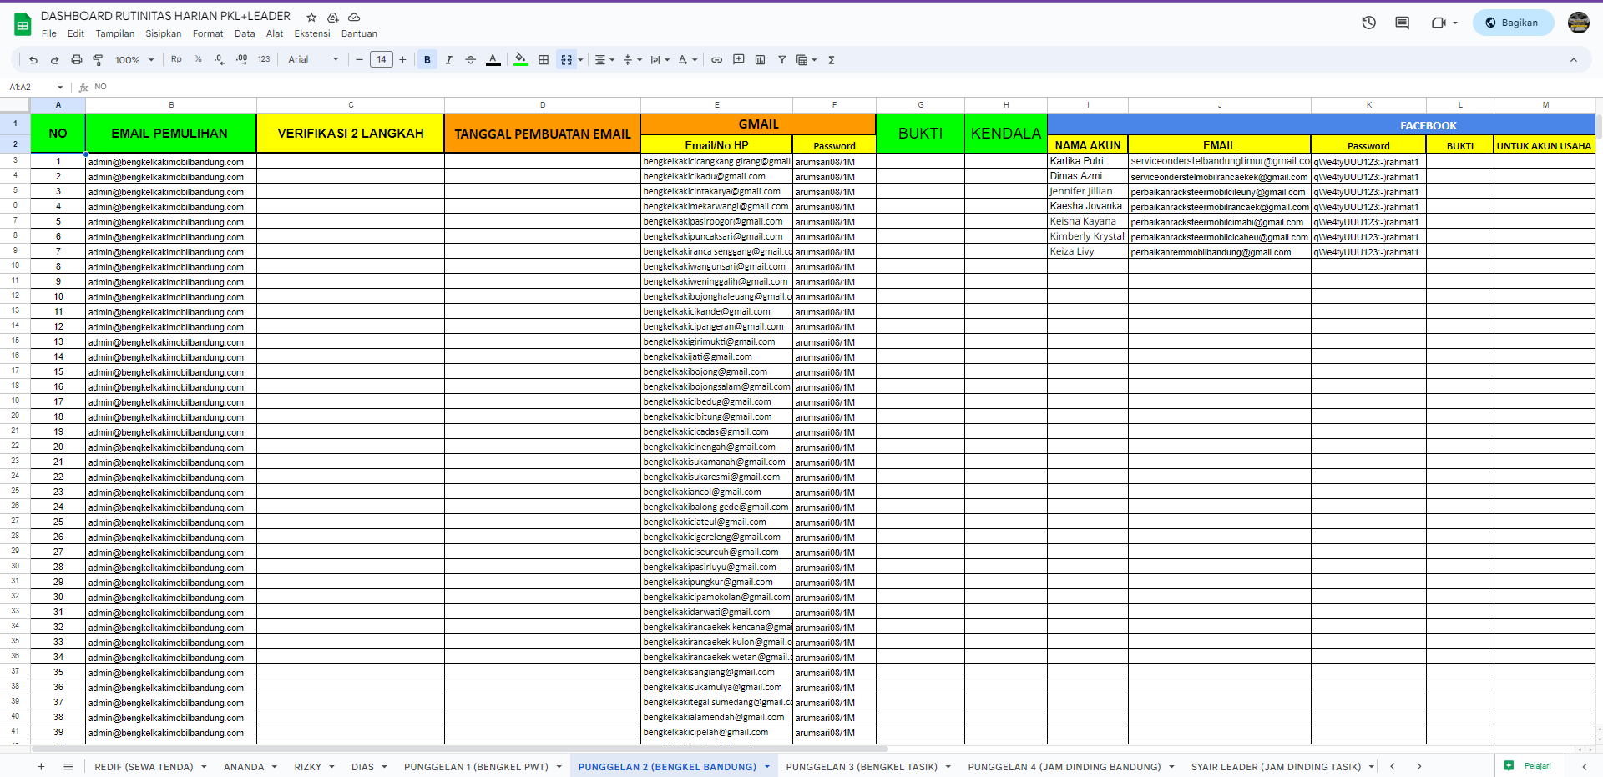The width and height of the screenshot is (1603, 777).
Task: Select the FACEBOOK header cell
Action: 1321,125
